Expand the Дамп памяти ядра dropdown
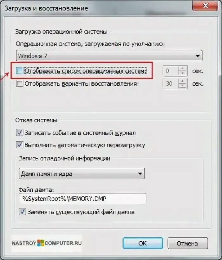This screenshot has height=260, width=222. click(x=82, y=174)
